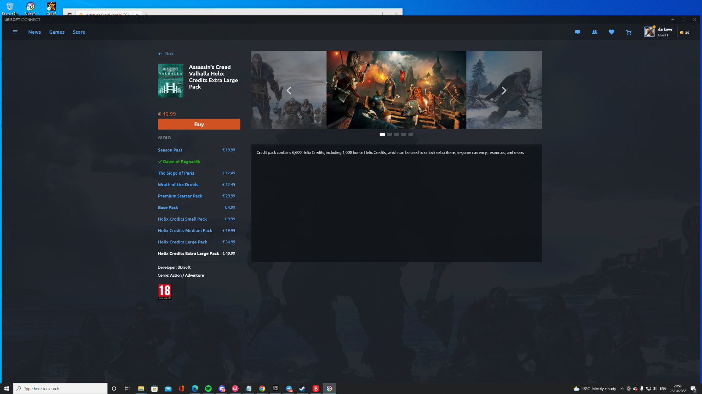The height and width of the screenshot is (394, 702).
Task: Open the notification center icon
Action: 693,389
